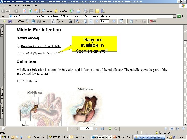Viewport: 187px width, 140px height.
Task: Click the Rosalyn Carson-DeWitt, MD link
Action: tap(41, 46)
